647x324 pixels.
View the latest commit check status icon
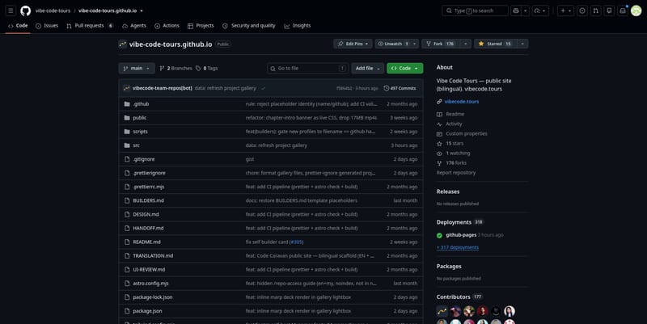click(x=264, y=88)
